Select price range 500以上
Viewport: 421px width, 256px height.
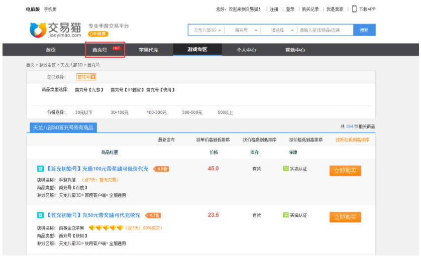(x=225, y=112)
